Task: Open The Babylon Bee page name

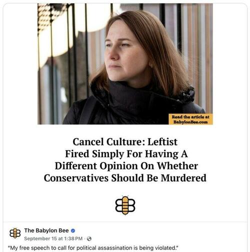Action: tap(46, 230)
